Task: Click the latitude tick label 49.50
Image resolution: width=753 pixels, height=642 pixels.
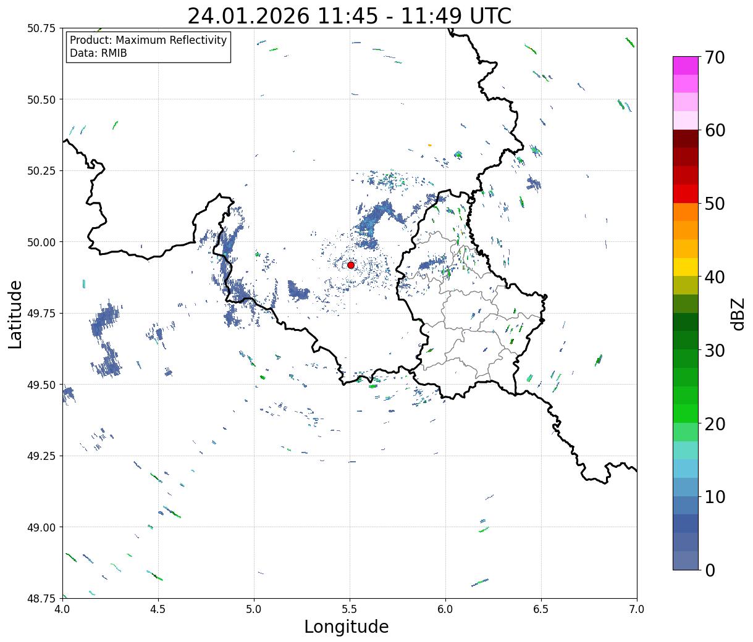Action: tap(41, 385)
